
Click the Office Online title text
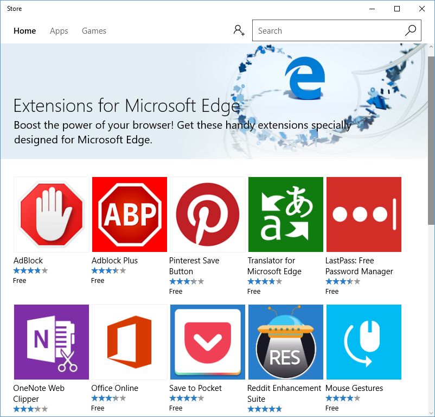point(114,388)
